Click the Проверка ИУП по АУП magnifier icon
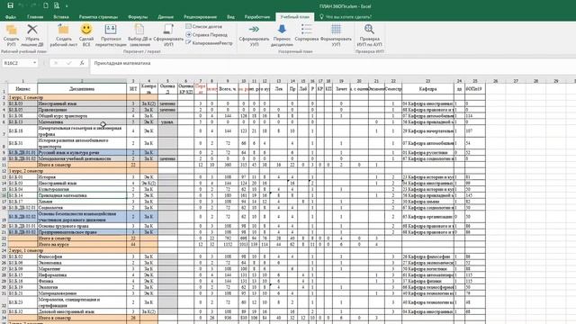The height and width of the screenshot is (324, 576). 369,29
